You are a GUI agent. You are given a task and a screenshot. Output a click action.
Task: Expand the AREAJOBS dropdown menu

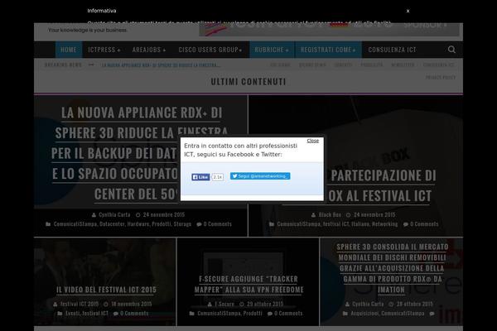pyautogui.click(x=149, y=50)
